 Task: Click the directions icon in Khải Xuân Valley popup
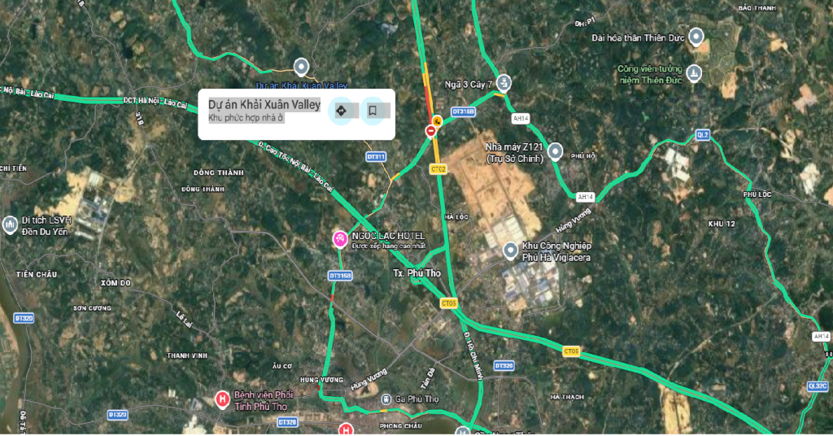tap(341, 111)
